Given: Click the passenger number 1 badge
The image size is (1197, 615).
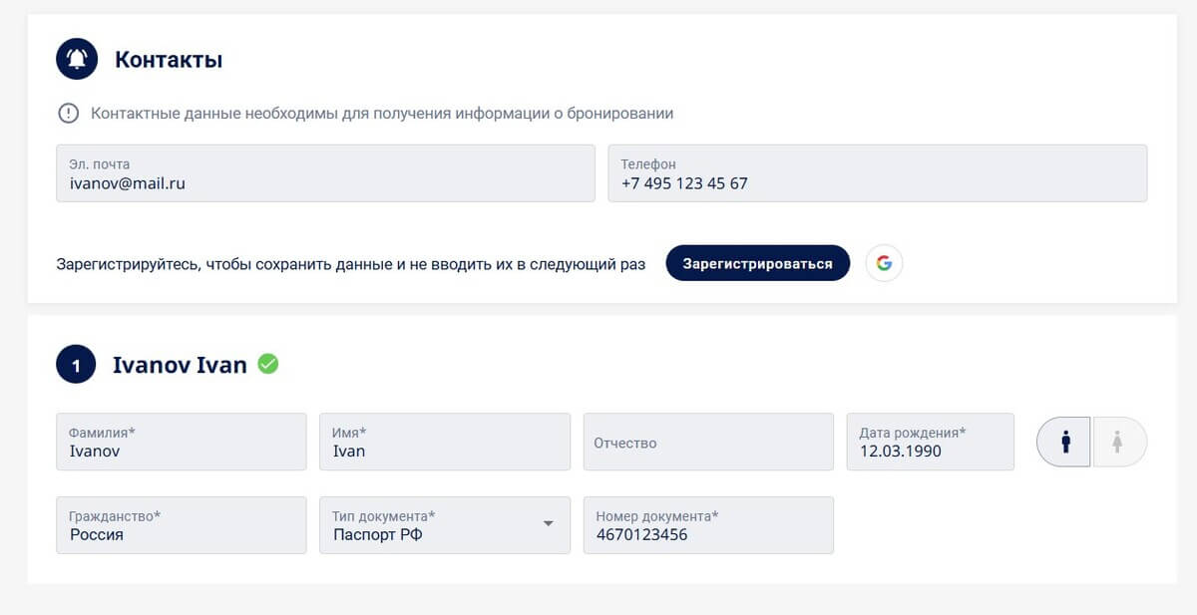Looking at the screenshot, I should click(x=76, y=365).
